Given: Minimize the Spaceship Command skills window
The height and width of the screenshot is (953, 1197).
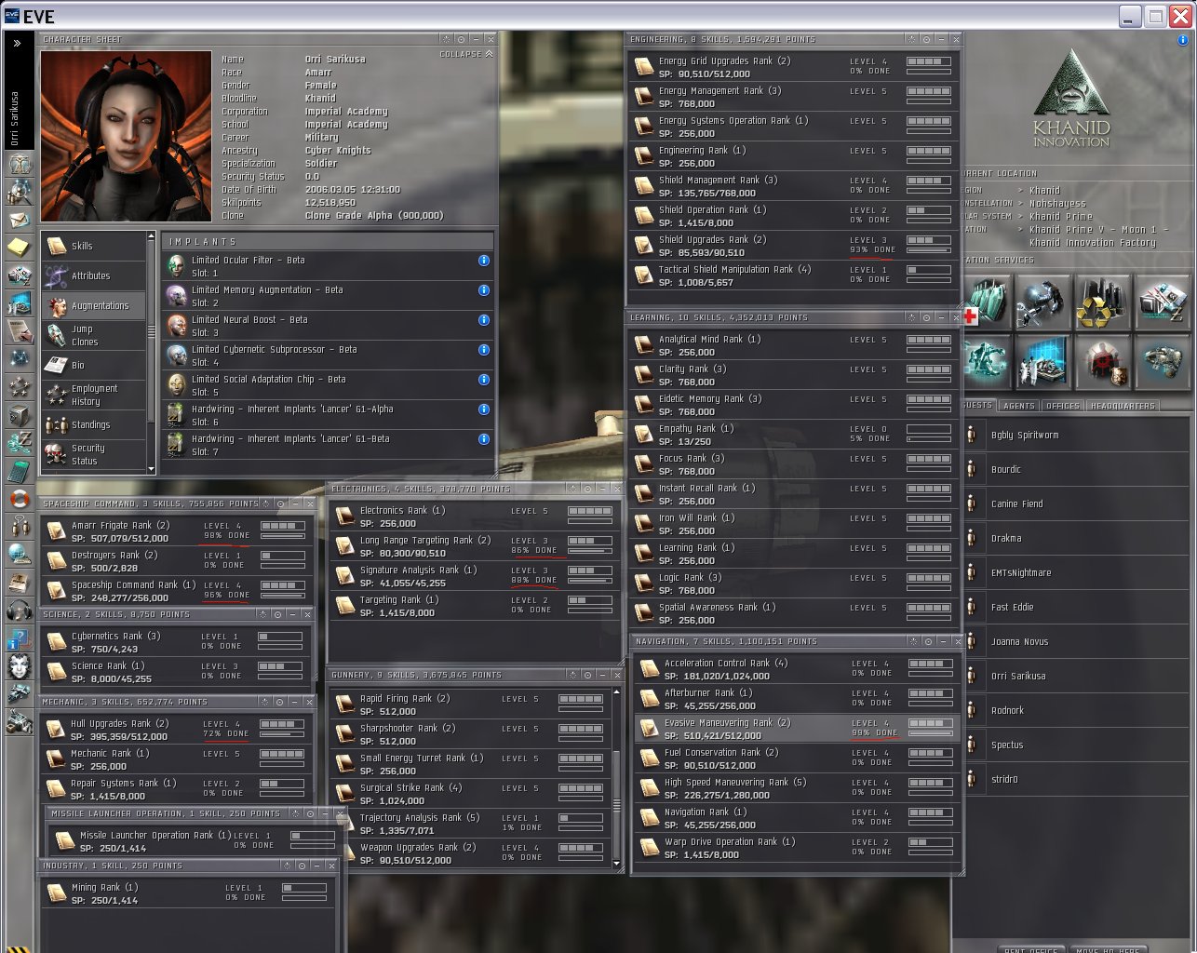Looking at the screenshot, I should coord(295,503).
